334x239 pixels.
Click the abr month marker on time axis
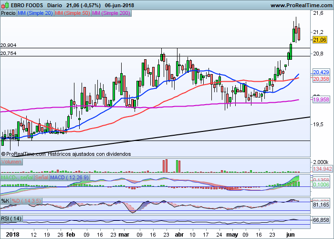point(179,235)
